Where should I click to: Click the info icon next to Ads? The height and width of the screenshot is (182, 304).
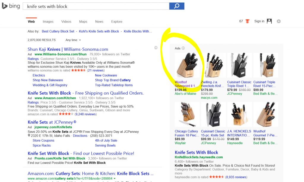tap(183, 48)
